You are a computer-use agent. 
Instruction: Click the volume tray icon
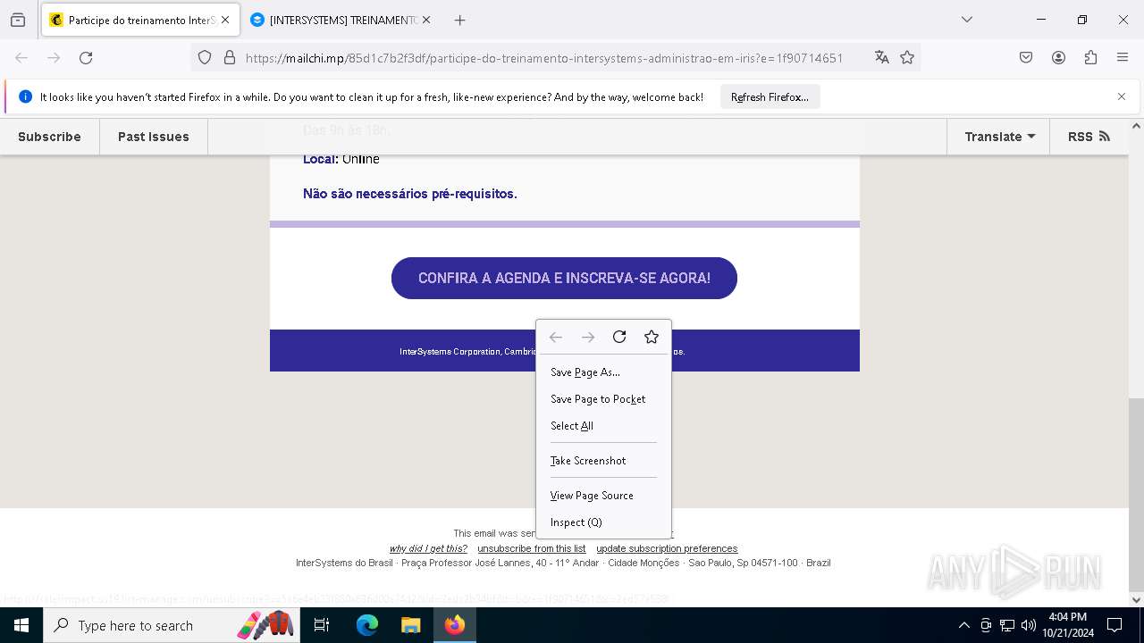(x=1029, y=625)
